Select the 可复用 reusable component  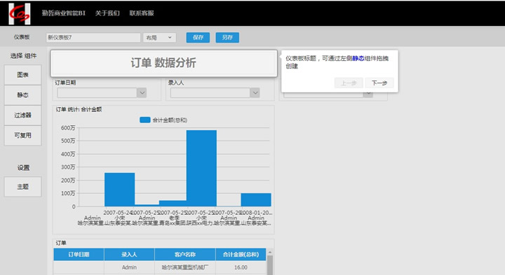tap(23, 135)
